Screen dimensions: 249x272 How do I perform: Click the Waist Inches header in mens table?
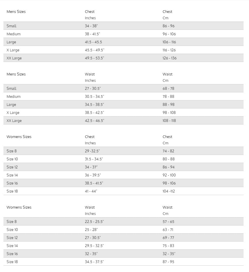90,77
